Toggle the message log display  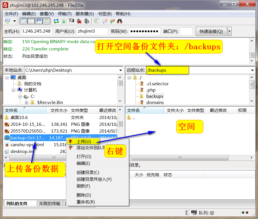pos(23,21)
